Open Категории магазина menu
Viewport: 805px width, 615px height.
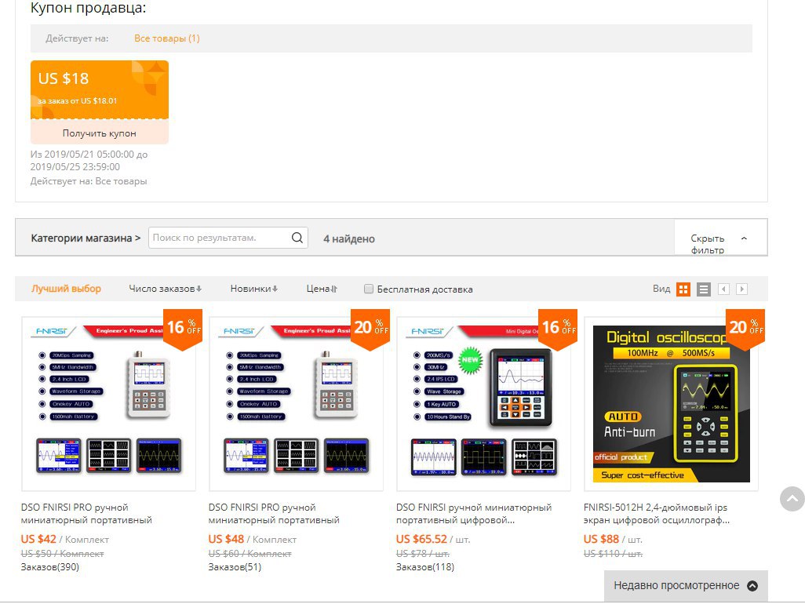[86, 238]
